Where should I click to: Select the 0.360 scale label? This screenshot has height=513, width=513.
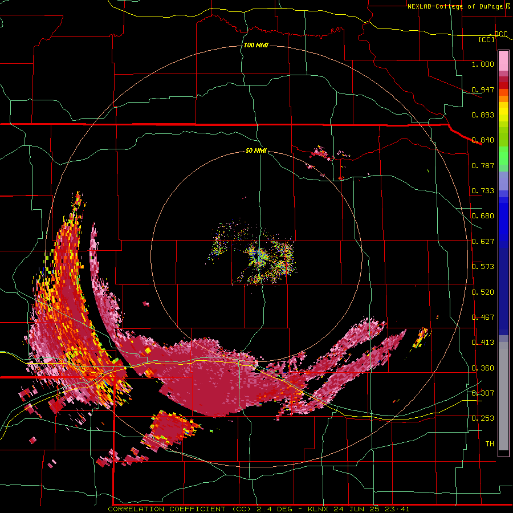pyautogui.click(x=483, y=368)
